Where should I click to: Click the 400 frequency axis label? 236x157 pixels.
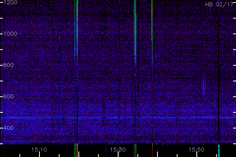8,128
